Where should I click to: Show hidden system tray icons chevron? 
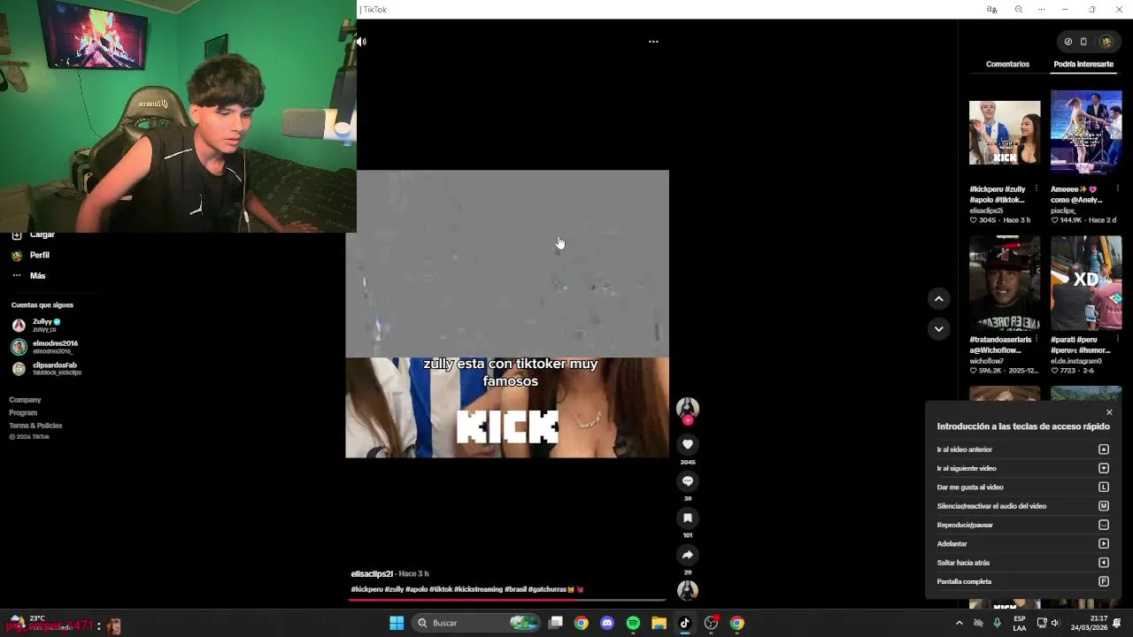tap(959, 623)
